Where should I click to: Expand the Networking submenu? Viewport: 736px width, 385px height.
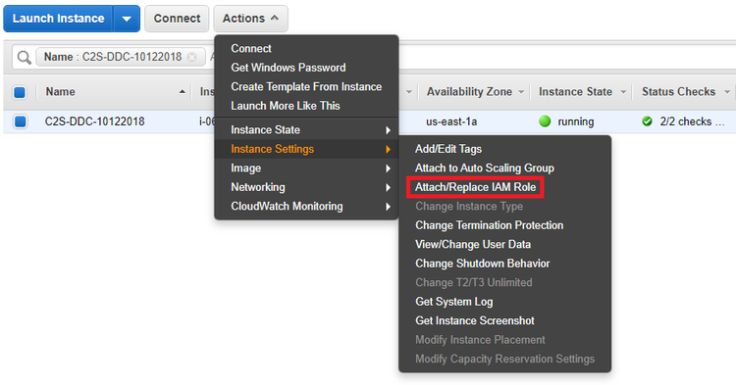tap(306, 188)
